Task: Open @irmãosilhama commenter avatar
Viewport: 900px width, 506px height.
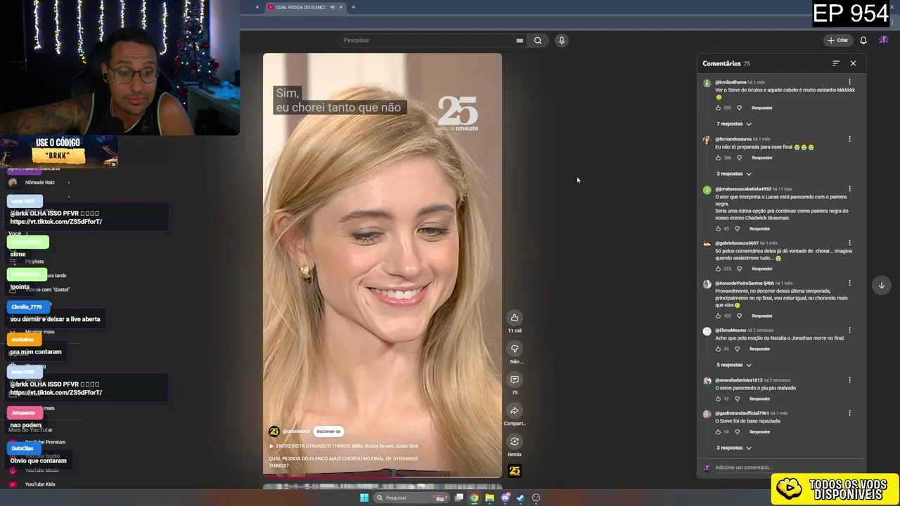Action: pyautogui.click(x=707, y=83)
